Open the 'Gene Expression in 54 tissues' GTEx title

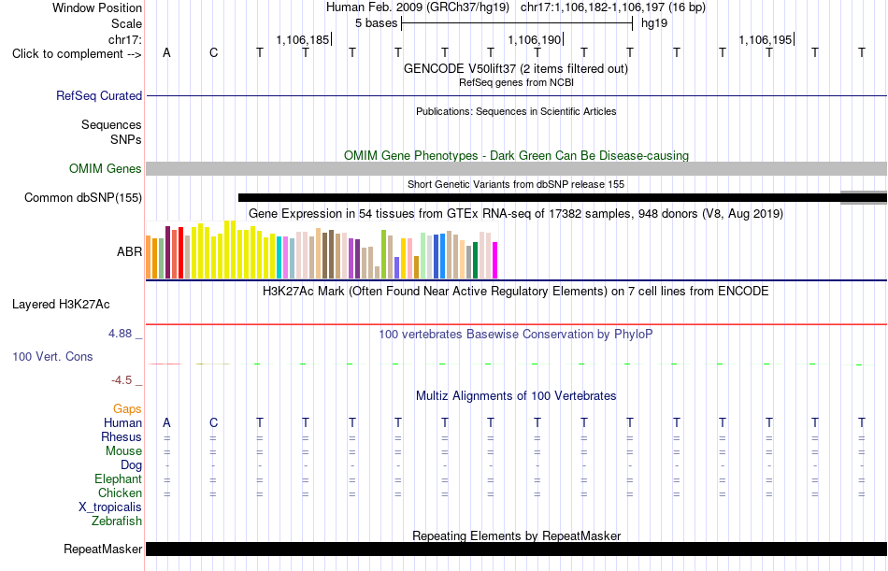point(516,214)
